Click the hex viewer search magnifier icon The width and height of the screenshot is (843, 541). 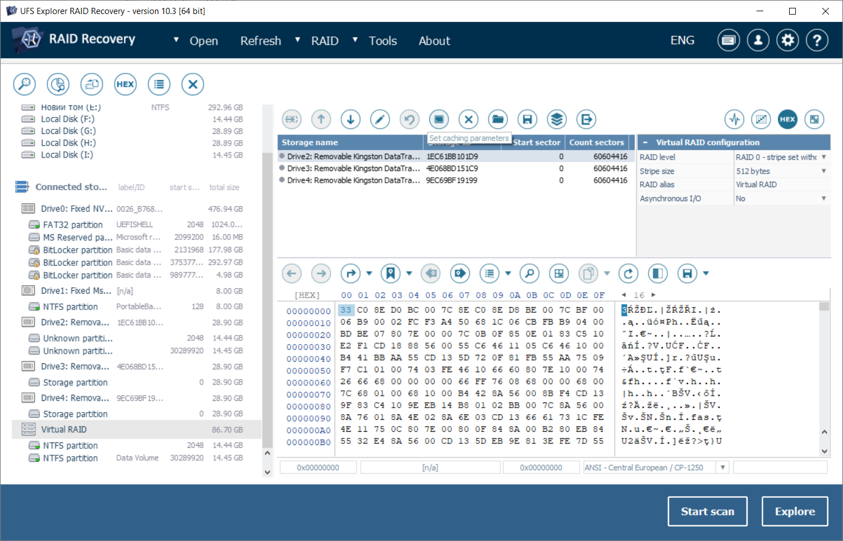coord(529,274)
